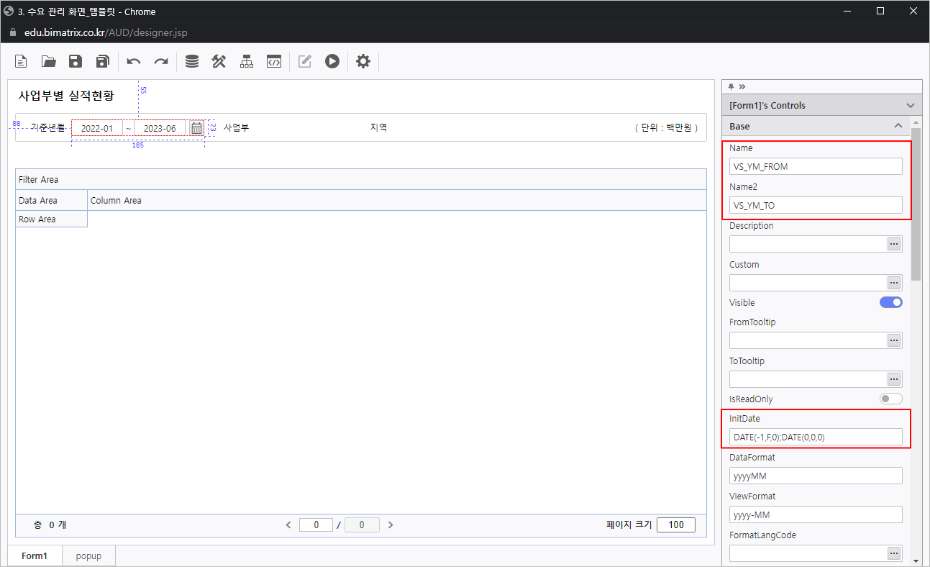The height and width of the screenshot is (567, 930).
Task: Click the InitDate input field
Action: click(x=815, y=437)
